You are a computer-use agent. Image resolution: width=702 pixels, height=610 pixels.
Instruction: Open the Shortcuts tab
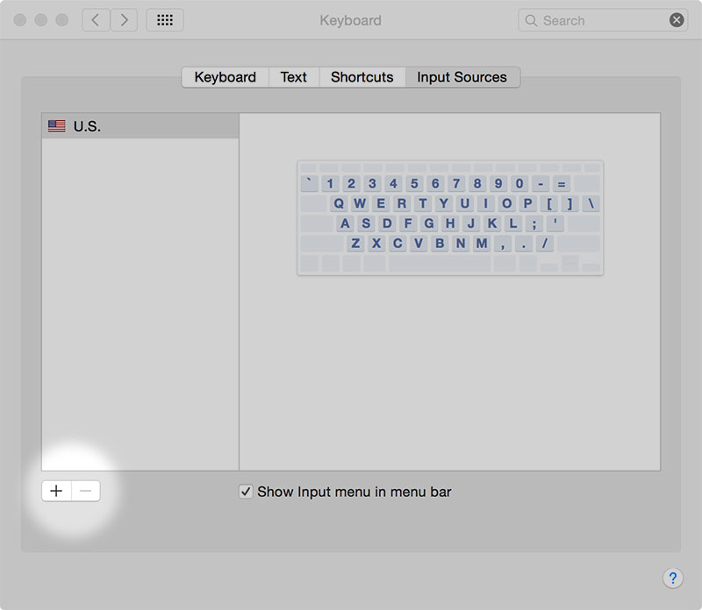pos(362,77)
